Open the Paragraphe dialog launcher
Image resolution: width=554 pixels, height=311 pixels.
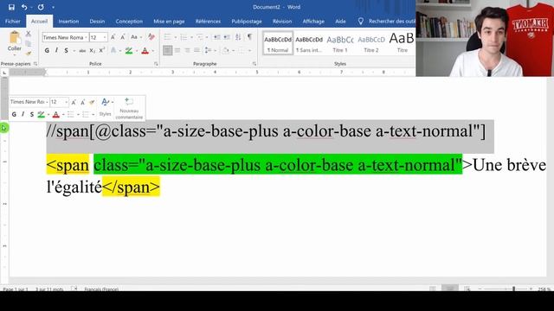tap(254, 64)
